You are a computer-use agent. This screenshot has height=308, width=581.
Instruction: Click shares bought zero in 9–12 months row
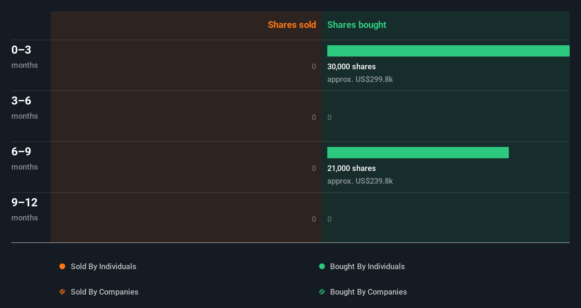tap(329, 219)
